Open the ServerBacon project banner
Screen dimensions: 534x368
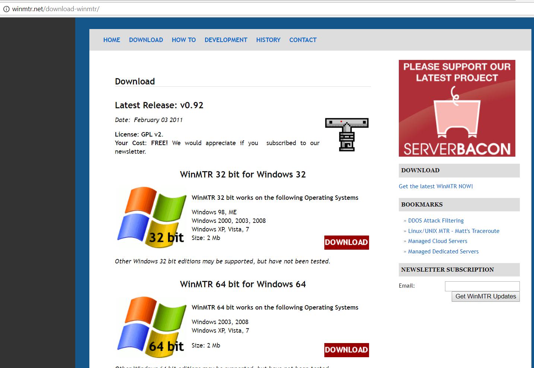(457, 108)
